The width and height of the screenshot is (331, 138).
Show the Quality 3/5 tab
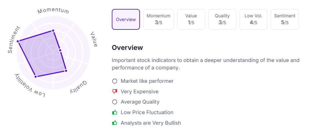tap(222, 19)
